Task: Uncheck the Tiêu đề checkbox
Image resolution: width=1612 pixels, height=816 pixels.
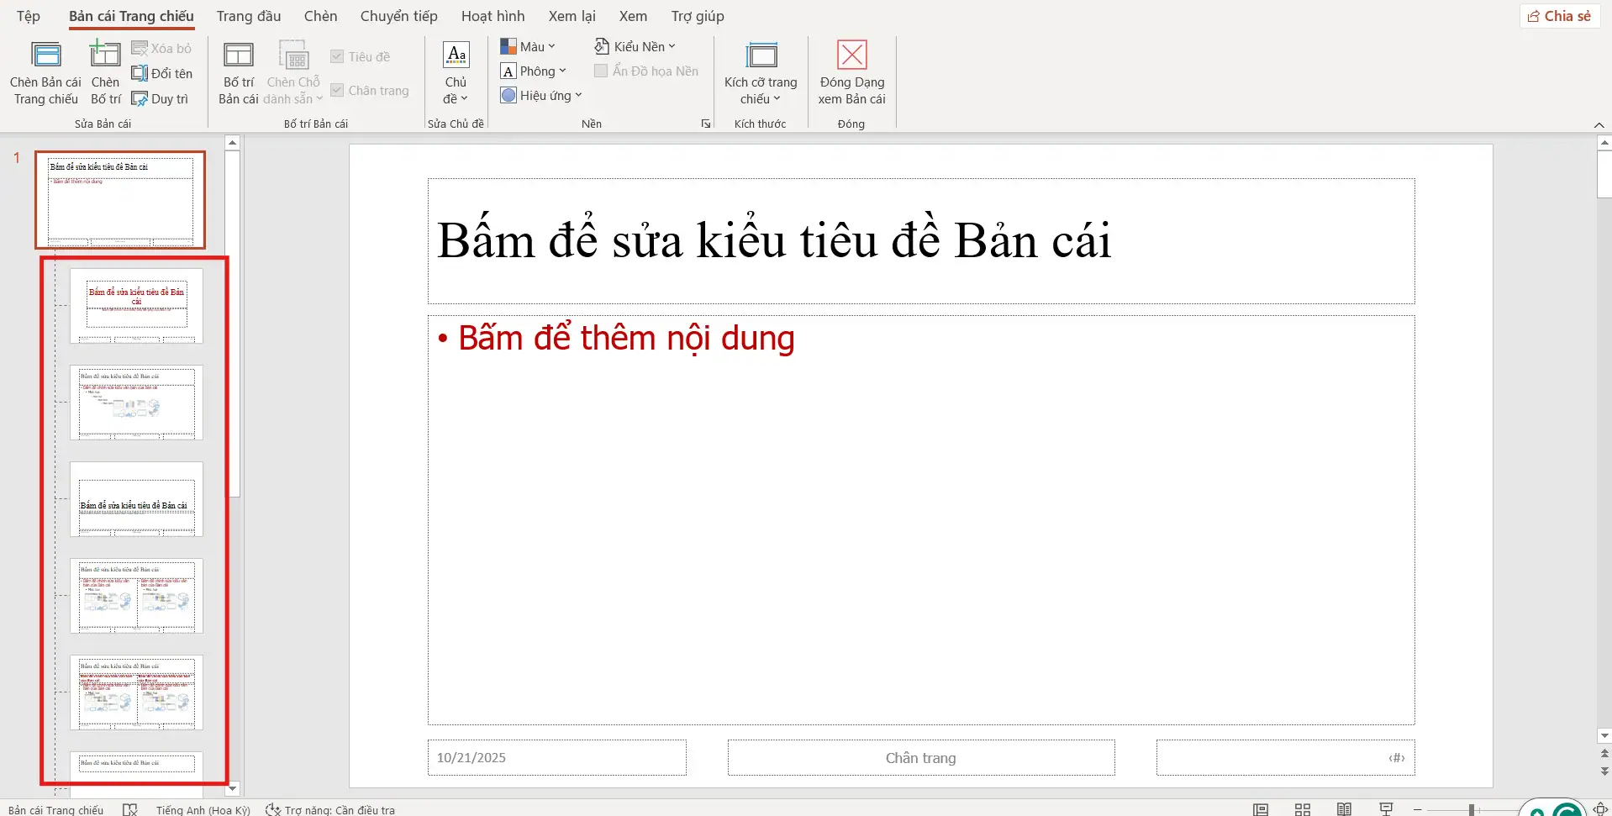Action: (x=338, y=55)
